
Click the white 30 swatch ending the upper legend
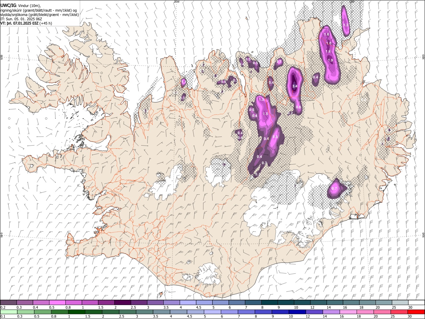pos(416,303)
